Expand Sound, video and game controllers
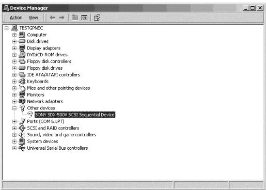This screenshot has width=266, height=190. pos(14,135)
